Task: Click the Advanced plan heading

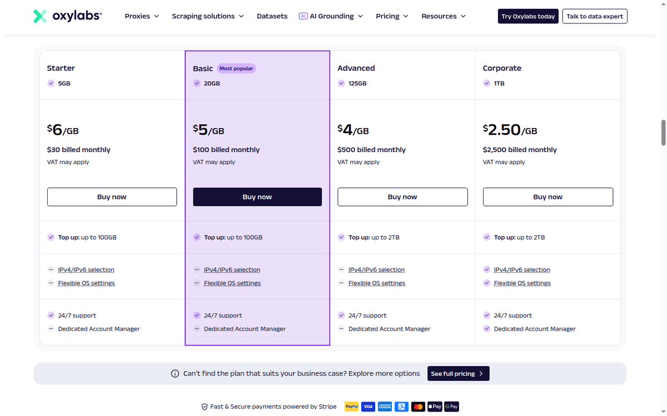Action: [x=356, y=68]
